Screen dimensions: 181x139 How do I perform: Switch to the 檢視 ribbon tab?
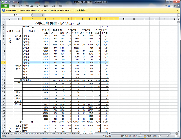pos(61,6)
